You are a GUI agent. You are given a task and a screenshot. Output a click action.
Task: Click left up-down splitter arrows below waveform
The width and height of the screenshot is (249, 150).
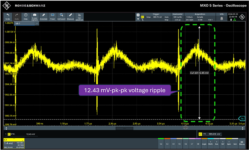point(6,128)
